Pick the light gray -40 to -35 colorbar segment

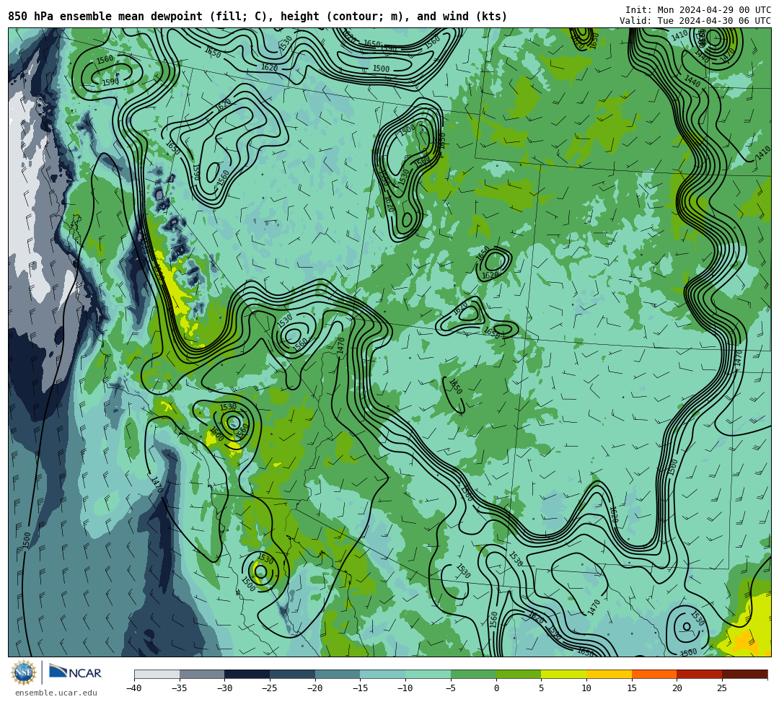pos(157,674)
